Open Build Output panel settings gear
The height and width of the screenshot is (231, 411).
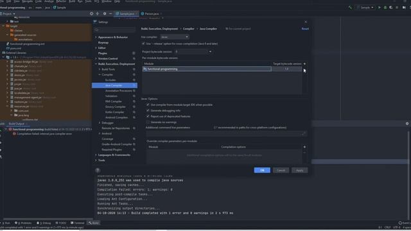coord(407,124)
